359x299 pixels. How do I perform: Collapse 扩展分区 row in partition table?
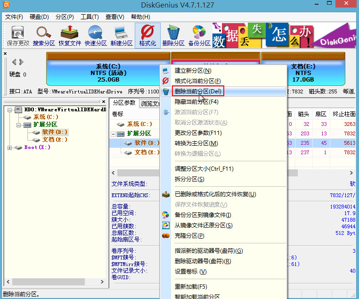(x=114, y=134)
